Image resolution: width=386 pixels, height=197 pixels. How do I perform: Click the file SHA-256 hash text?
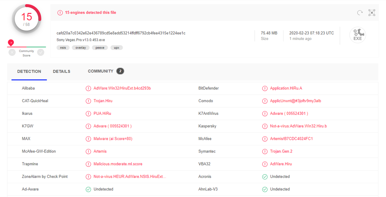pos(121,33)
